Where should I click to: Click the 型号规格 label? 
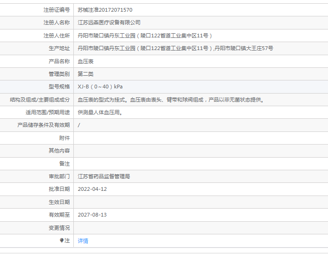[x=59, y=87]
